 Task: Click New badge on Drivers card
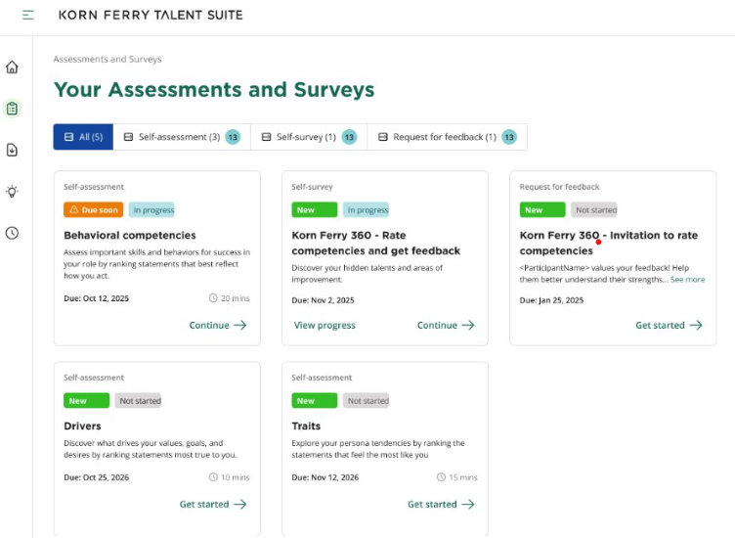(86, 401)
